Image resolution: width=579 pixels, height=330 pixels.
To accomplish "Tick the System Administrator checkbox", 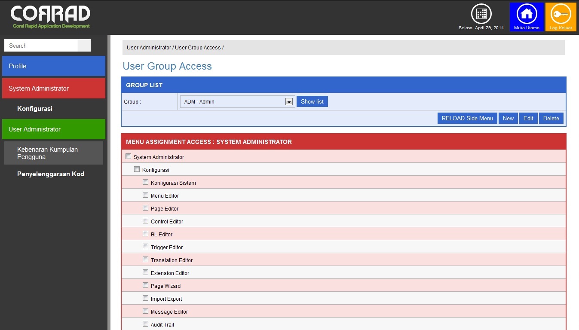I will [x=128, y=156].
